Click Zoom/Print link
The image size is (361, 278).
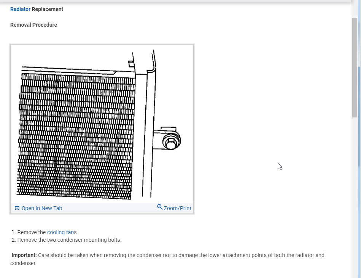[x=177, y=208]
